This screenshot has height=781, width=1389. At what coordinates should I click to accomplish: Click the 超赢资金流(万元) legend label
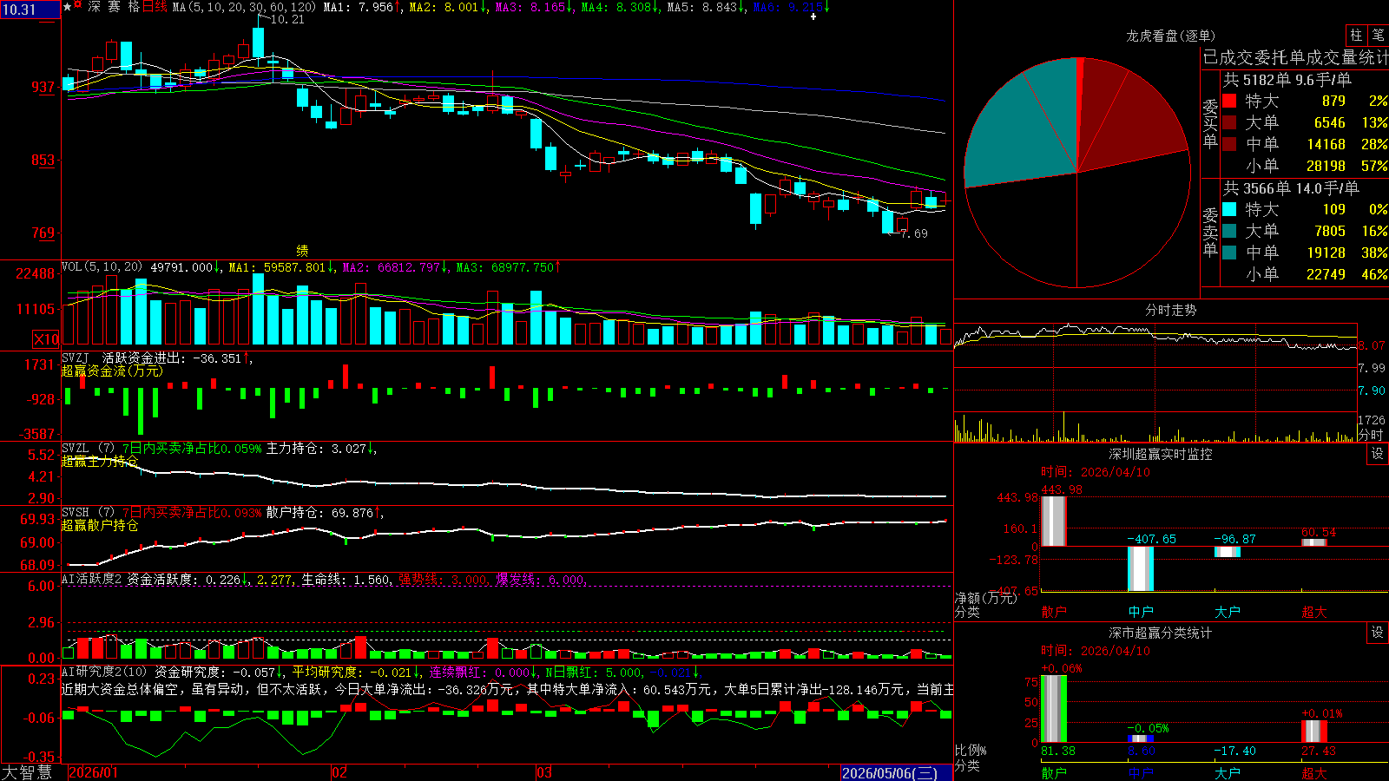pyautogui.click(x=112, y=371)
